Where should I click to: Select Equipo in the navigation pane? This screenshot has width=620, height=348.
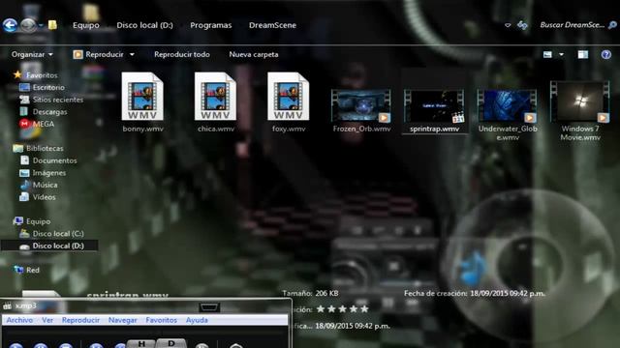(38, 221)
